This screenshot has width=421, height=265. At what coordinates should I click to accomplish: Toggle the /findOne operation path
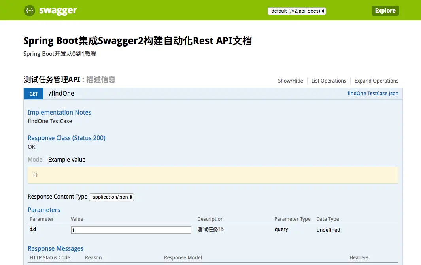pyautogui.click(x=62, y=93)
